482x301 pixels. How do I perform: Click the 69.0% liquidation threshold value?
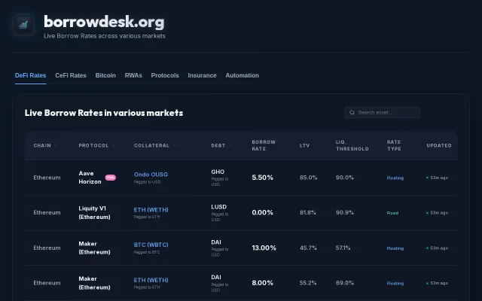345,283
